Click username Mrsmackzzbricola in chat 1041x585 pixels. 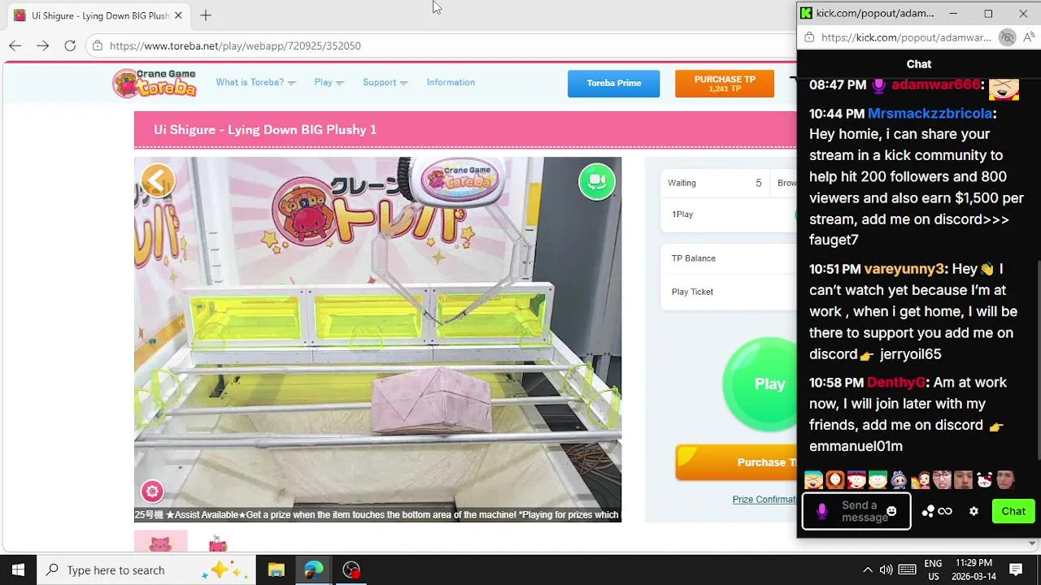coord(930,114)
